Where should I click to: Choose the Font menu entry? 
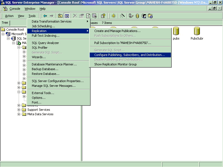(x=58, y=102)
